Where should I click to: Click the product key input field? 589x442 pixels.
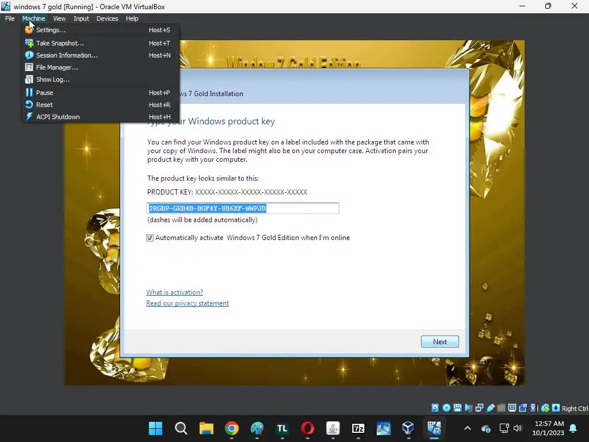click(243, 208)
